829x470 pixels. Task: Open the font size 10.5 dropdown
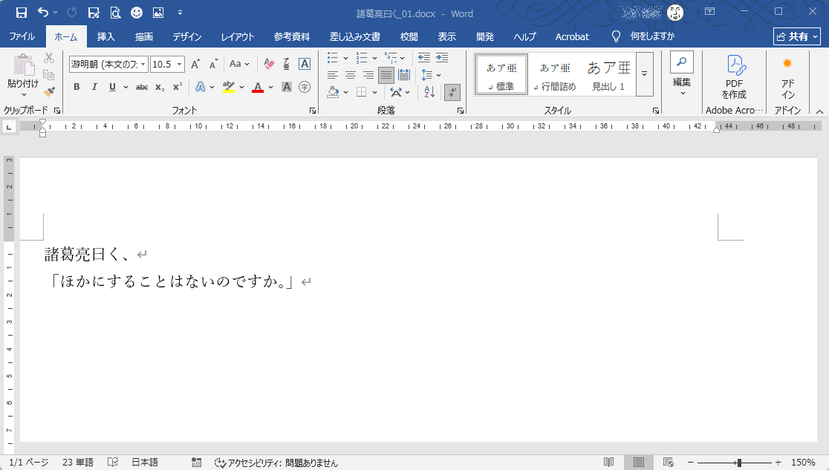click(x=179, y=64)
